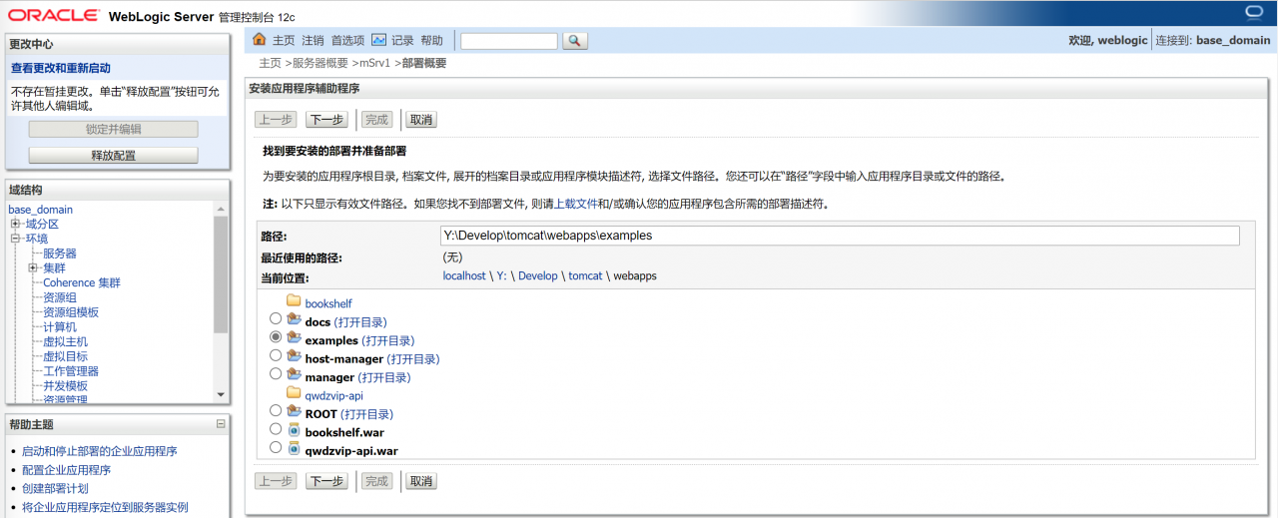
Task: Open 帮助 in the top toolbar
Action: pyautogui.click(x=431, y=41)
